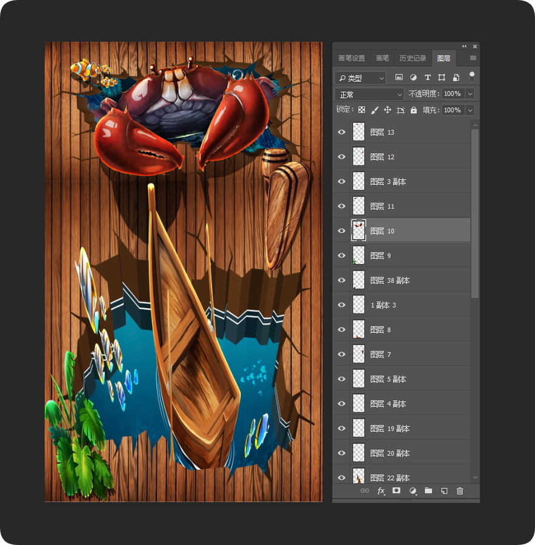This screenshot has height=545, width=535.
Task: Select layer 1 副本 3
Action: (x=402, y=305)
